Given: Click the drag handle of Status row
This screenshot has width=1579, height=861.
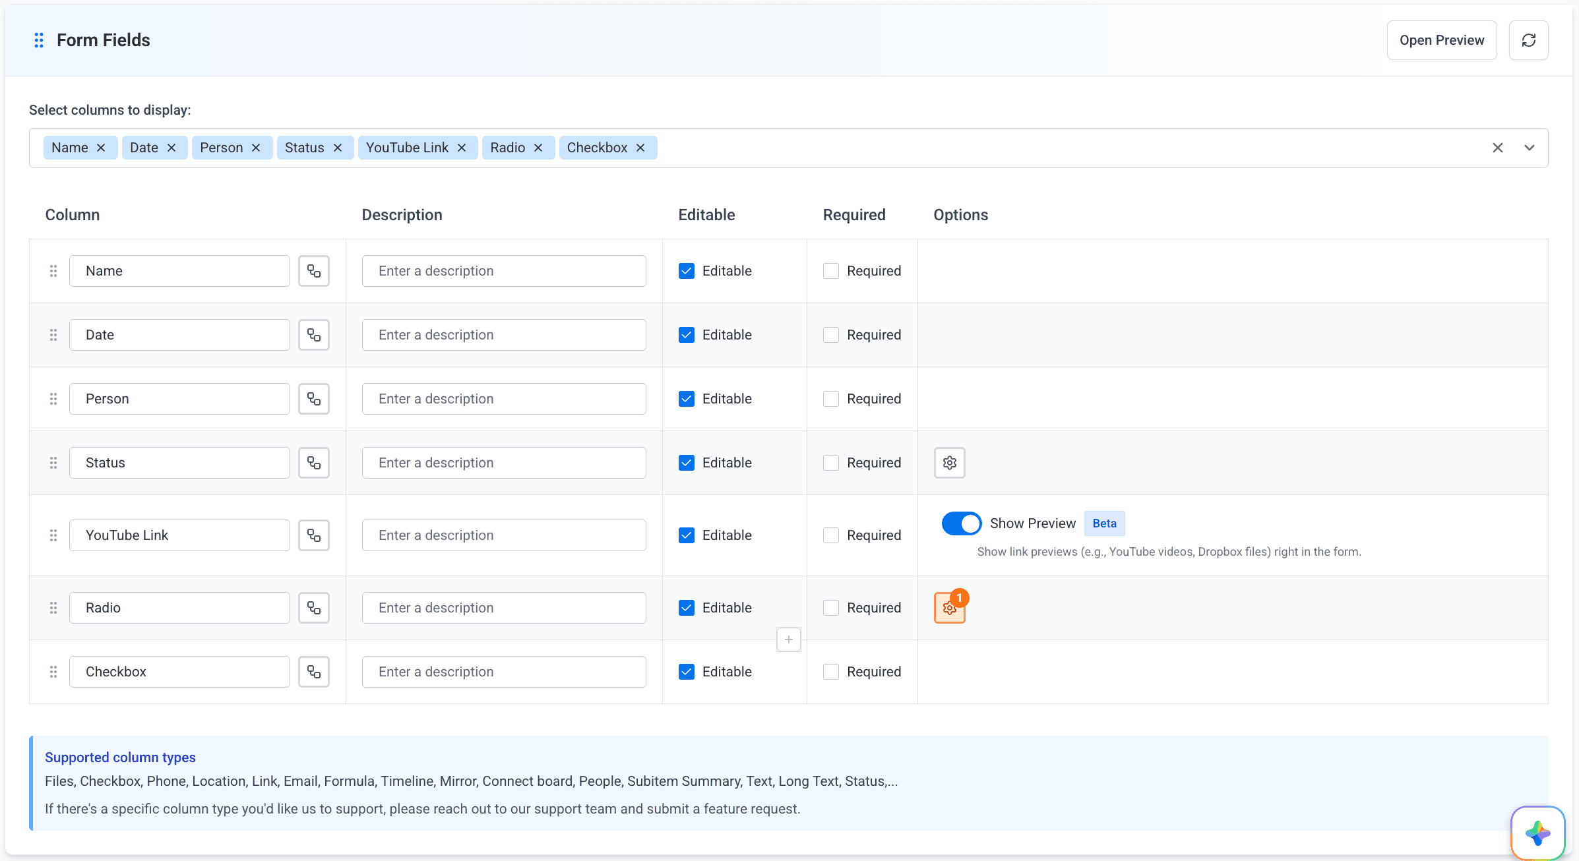Looking at the screenshot, I should click(x=53, y=463).
